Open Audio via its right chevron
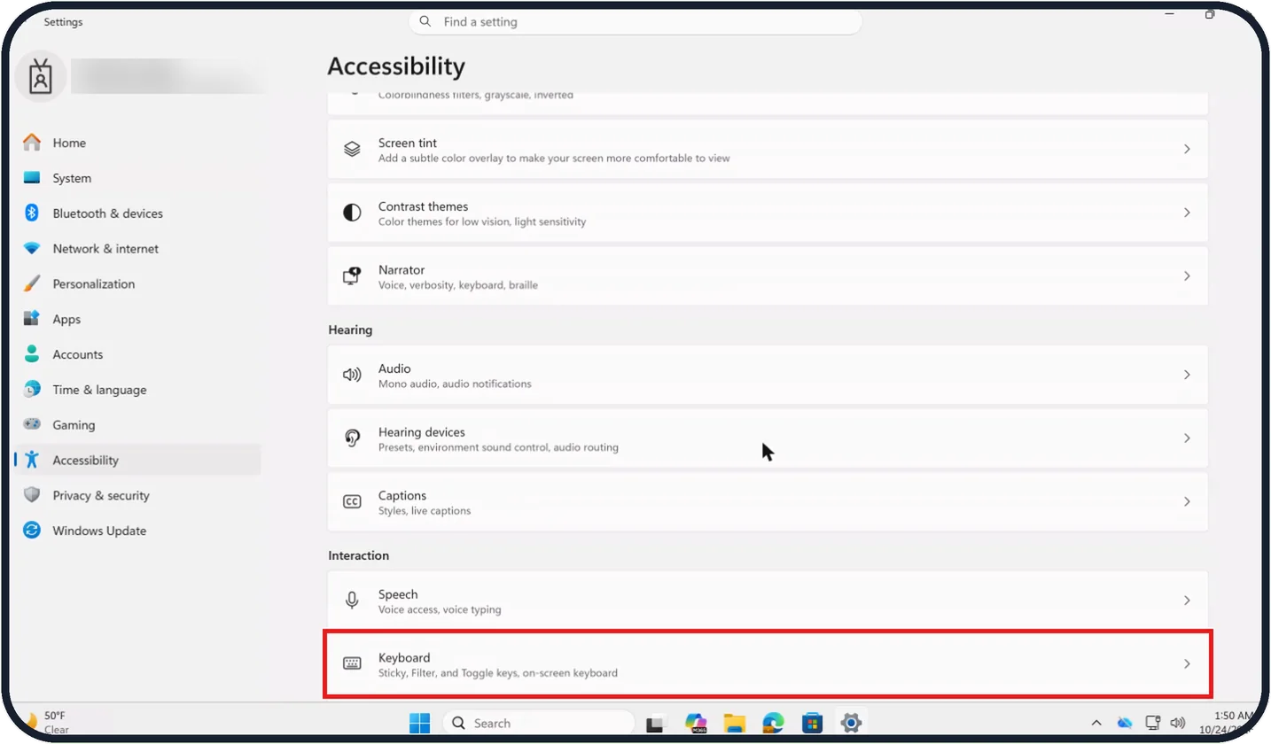This screenshot has height=744, width=1271. (x=1187, y=375)
